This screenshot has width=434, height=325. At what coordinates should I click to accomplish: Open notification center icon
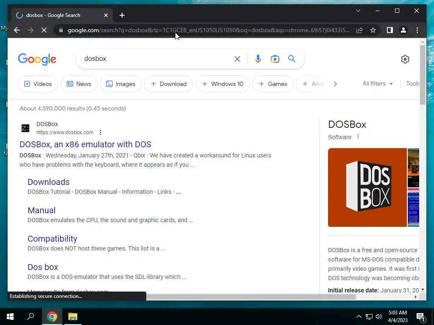click(420, 317)
